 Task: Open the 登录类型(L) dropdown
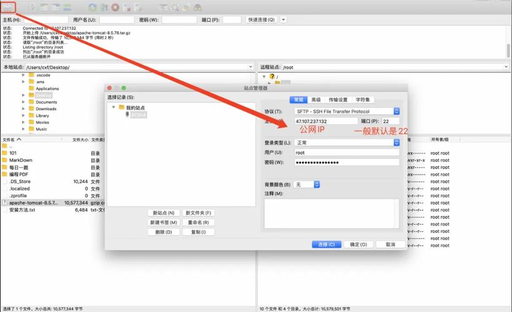pyautogui.click(x=347, y=143)
